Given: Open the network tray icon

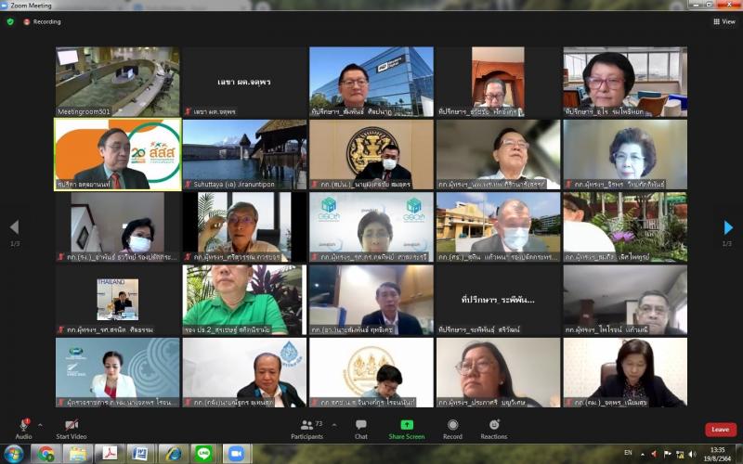Looking at the screenshot, I should click(x=680, y=454).
